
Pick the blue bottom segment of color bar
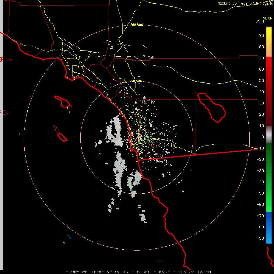coord(269,228)
